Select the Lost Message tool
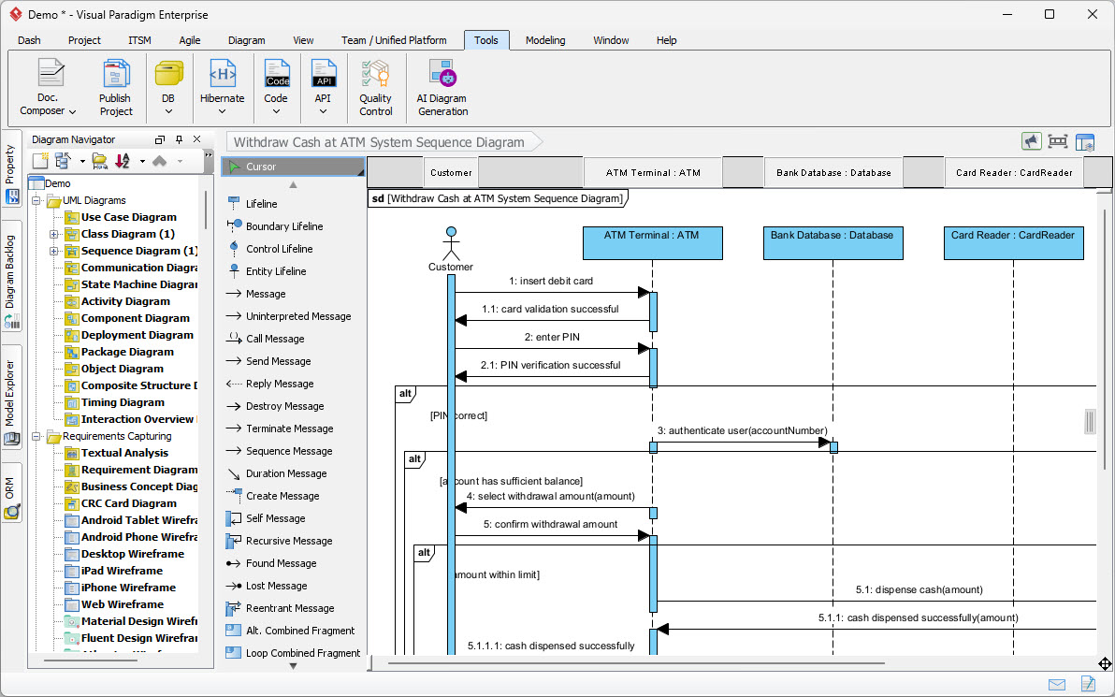Screen dimensions: 1115x697 click(x=293, y=586)
